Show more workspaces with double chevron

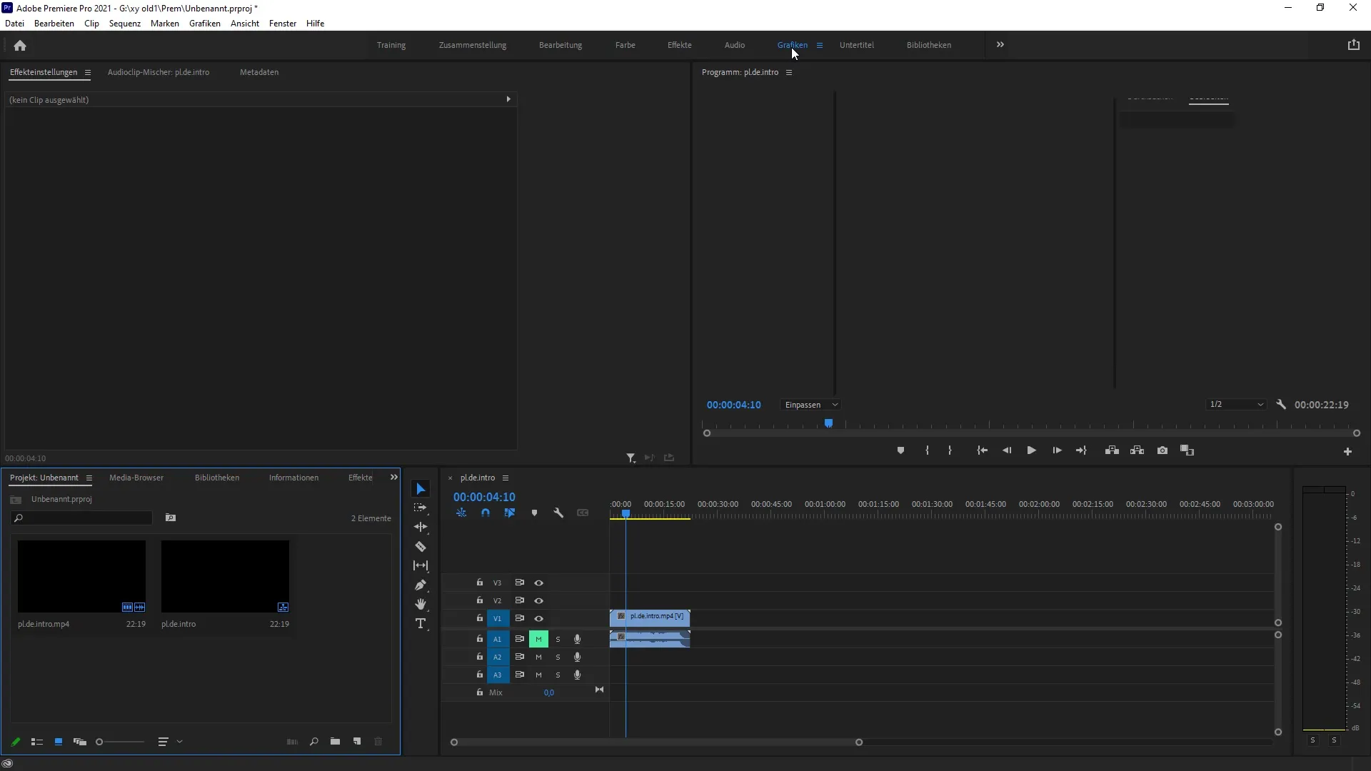click(x=1000, y=44)
